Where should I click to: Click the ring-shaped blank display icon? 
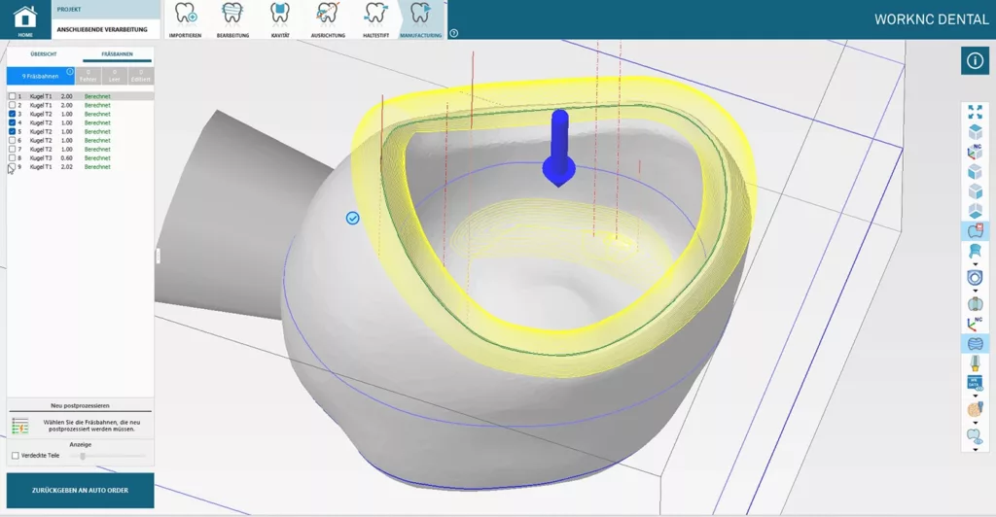tap(975, 278)
